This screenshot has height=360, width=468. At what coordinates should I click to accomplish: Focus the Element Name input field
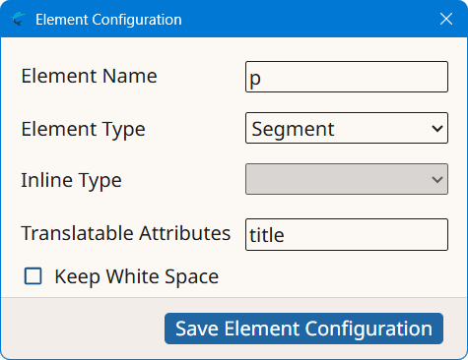click(347, 77)
